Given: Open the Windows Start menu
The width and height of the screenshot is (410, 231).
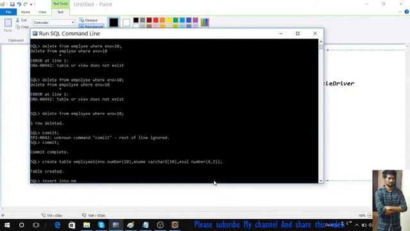Looking at the screenshot, I should [7, 225].
